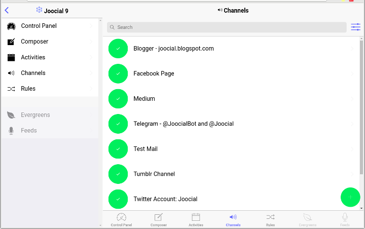365x229 pixels.
Task: Click the Evergreens leaf icon in sidebar
Action: click(x=11, y=115)
